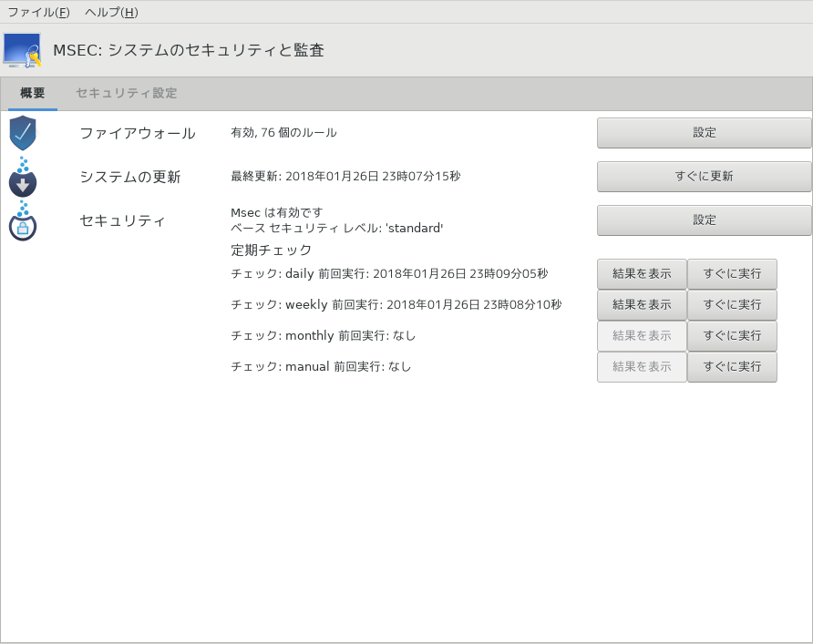This screenshot has height=644, width=813.
Task: Switch to the セキュリティ設定 tab
Action: (127, 93)
